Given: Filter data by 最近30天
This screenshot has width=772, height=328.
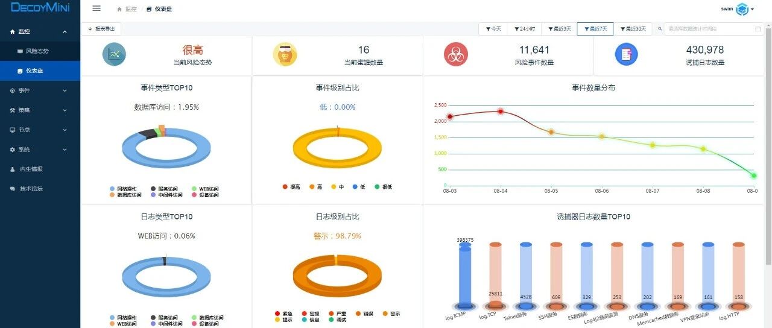Looking at the screenshot, I should 633,28.
